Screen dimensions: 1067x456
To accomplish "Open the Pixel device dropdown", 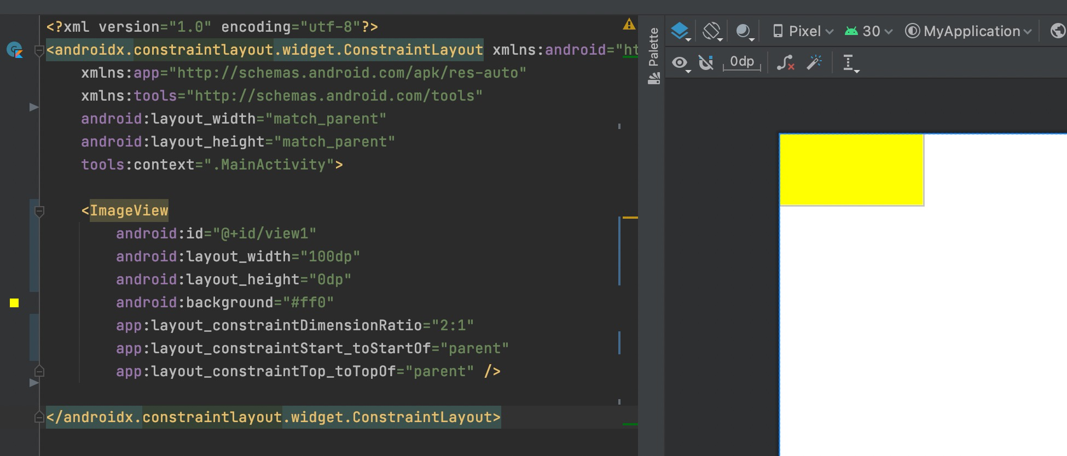I will (803, 31).
